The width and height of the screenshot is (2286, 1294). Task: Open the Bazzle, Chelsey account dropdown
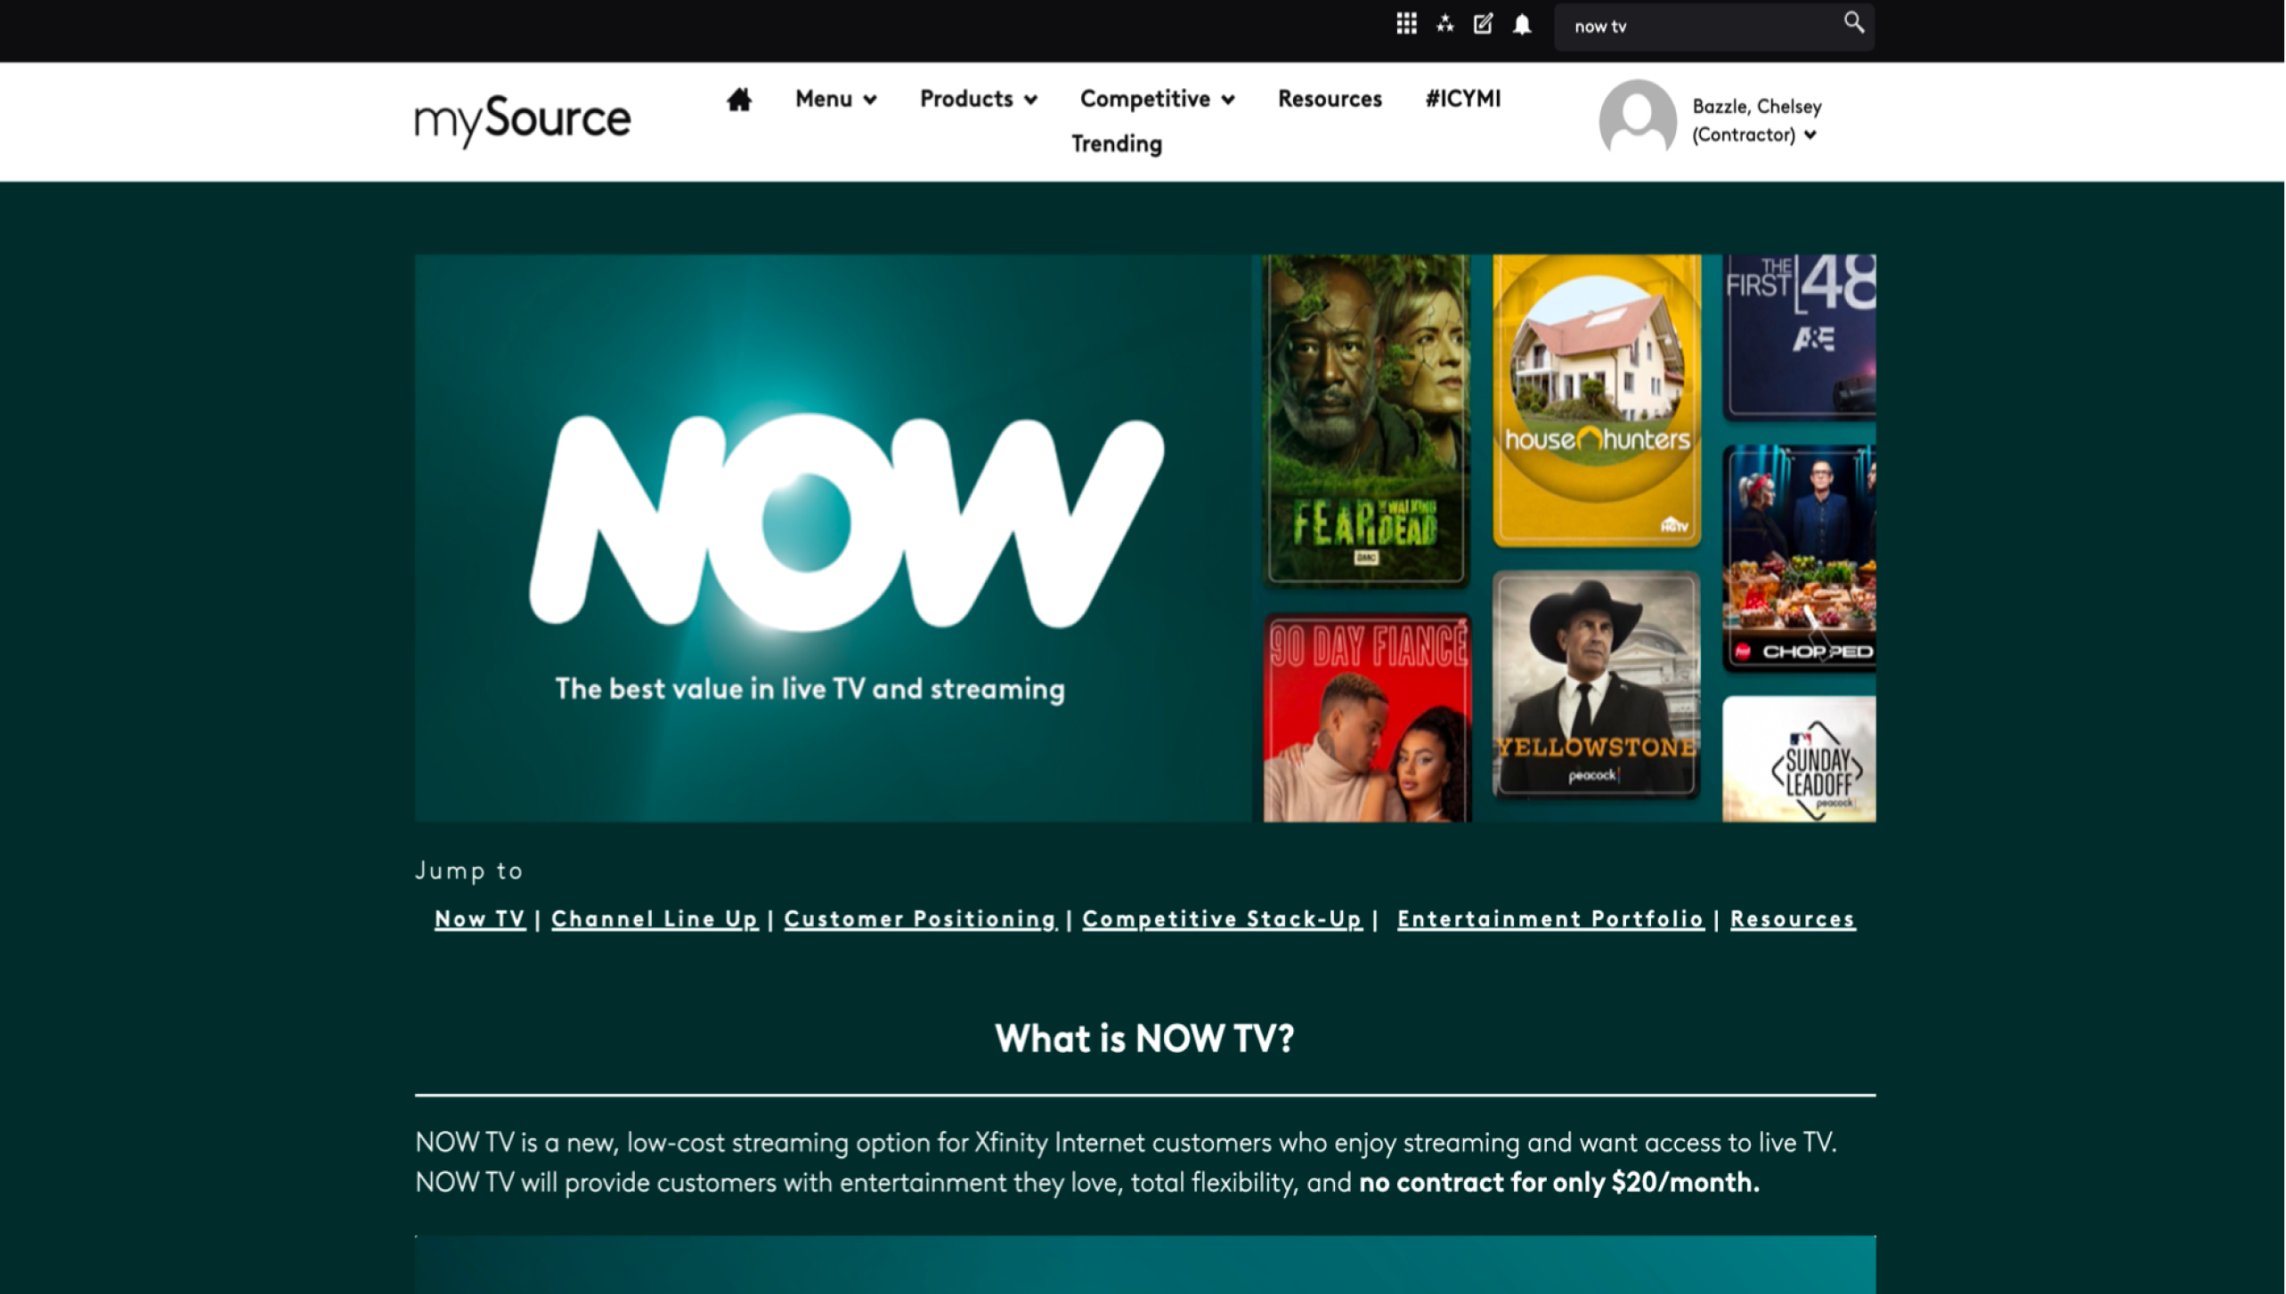(1756, 120)
